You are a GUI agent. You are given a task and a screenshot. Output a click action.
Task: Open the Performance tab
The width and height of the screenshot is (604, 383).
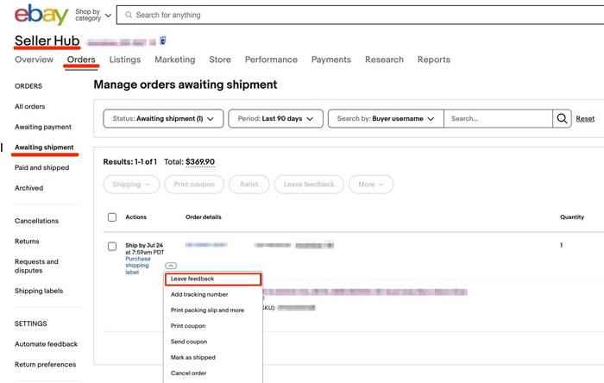271,60
